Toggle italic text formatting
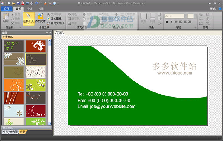The width and height of the screenshot is (223, 141). point(171,22)
